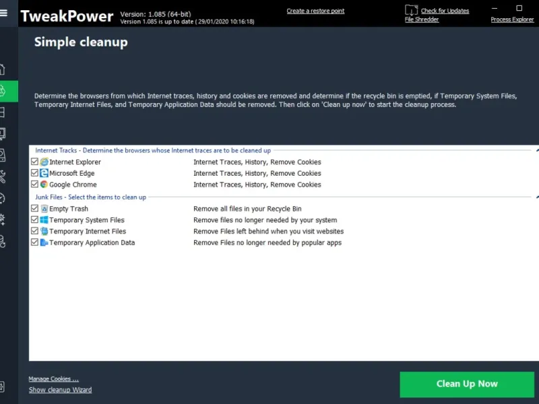This screenshot has width=539, height=404.
Task: Click the Simple cleanup page heading
Action: 81,42
